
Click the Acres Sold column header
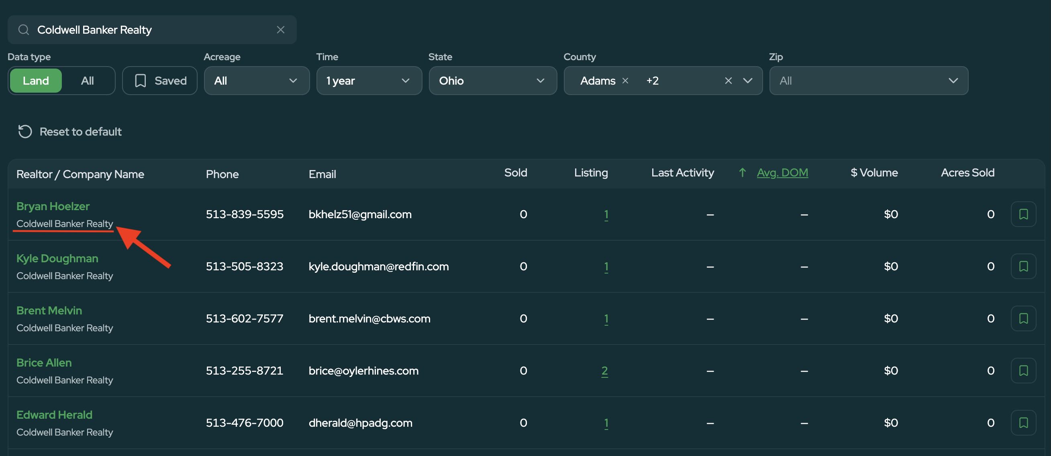coord(967,173)
